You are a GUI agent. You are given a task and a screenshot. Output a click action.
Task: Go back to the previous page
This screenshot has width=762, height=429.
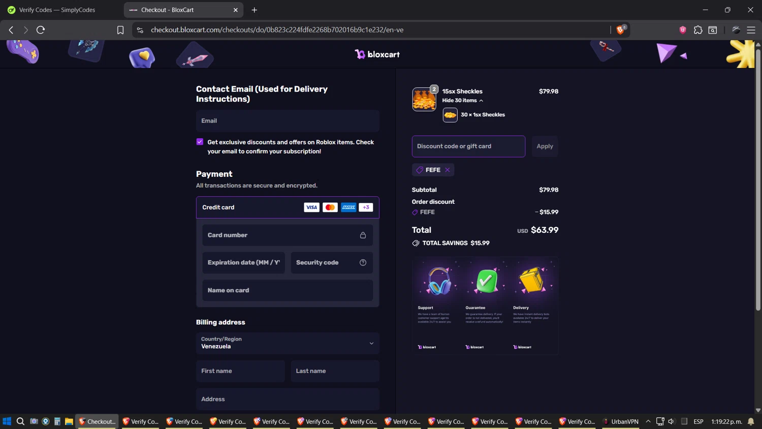(x=11, y=30)
